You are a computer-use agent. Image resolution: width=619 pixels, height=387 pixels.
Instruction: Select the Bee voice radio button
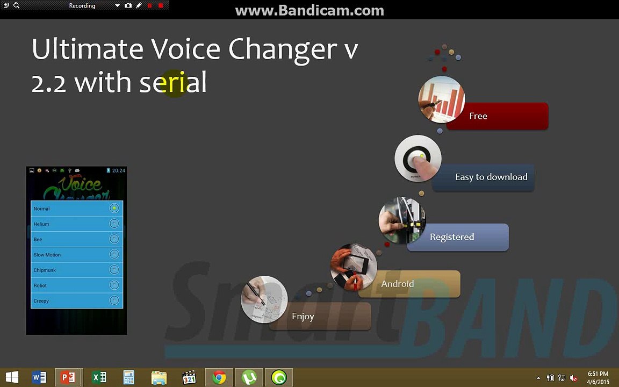point(114,239)
